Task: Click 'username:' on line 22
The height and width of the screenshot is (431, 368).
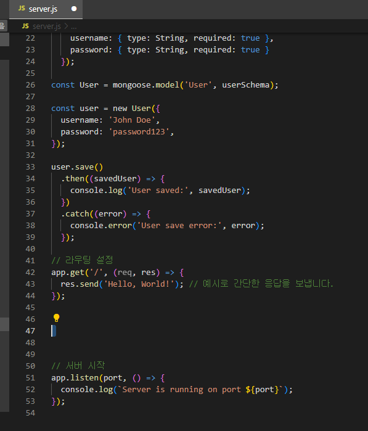Action: pos(91,38)
